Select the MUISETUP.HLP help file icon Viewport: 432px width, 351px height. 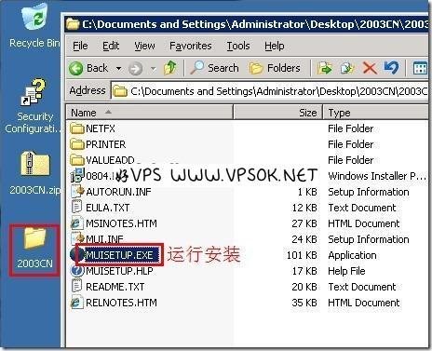pyautogui.click(x=77, y=271)
